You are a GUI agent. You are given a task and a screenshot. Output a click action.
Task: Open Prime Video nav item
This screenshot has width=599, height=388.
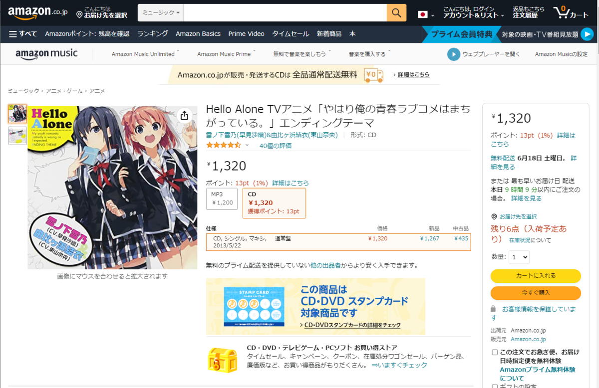click(x=246, y=34)
